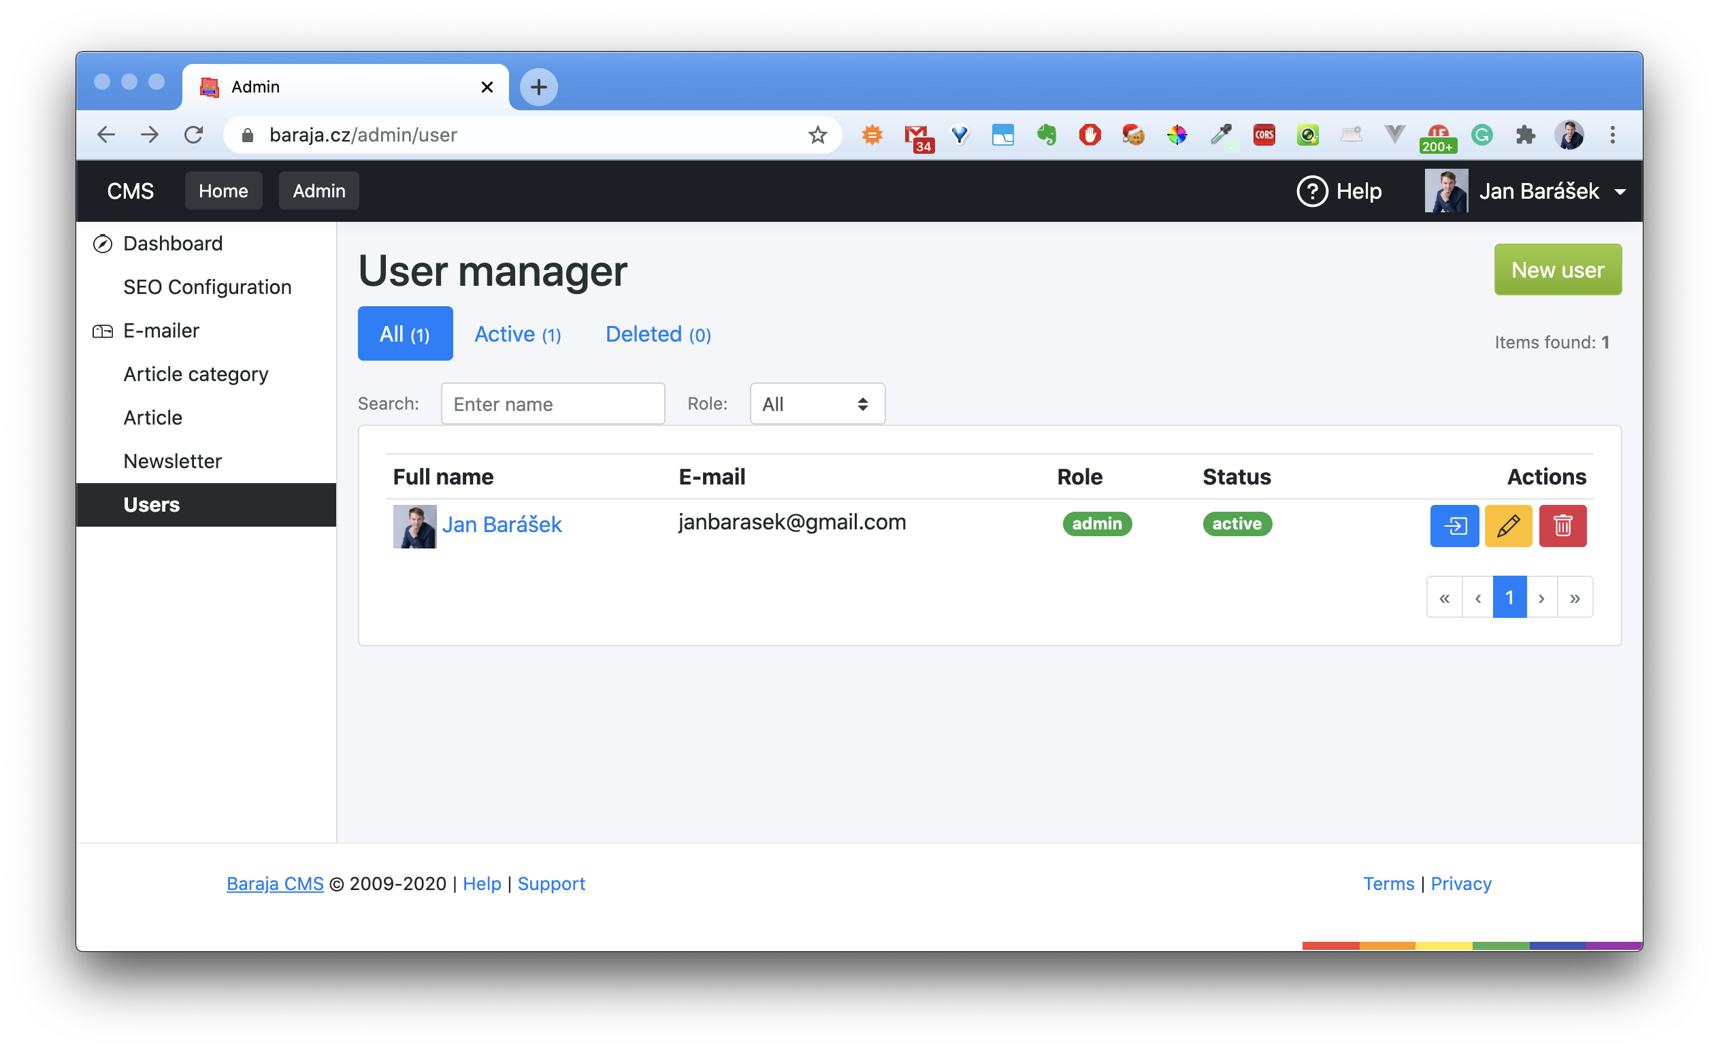Open Admin in the top navigation
The width and height of the screenshot is (1719, 1052).
(318, 191)
